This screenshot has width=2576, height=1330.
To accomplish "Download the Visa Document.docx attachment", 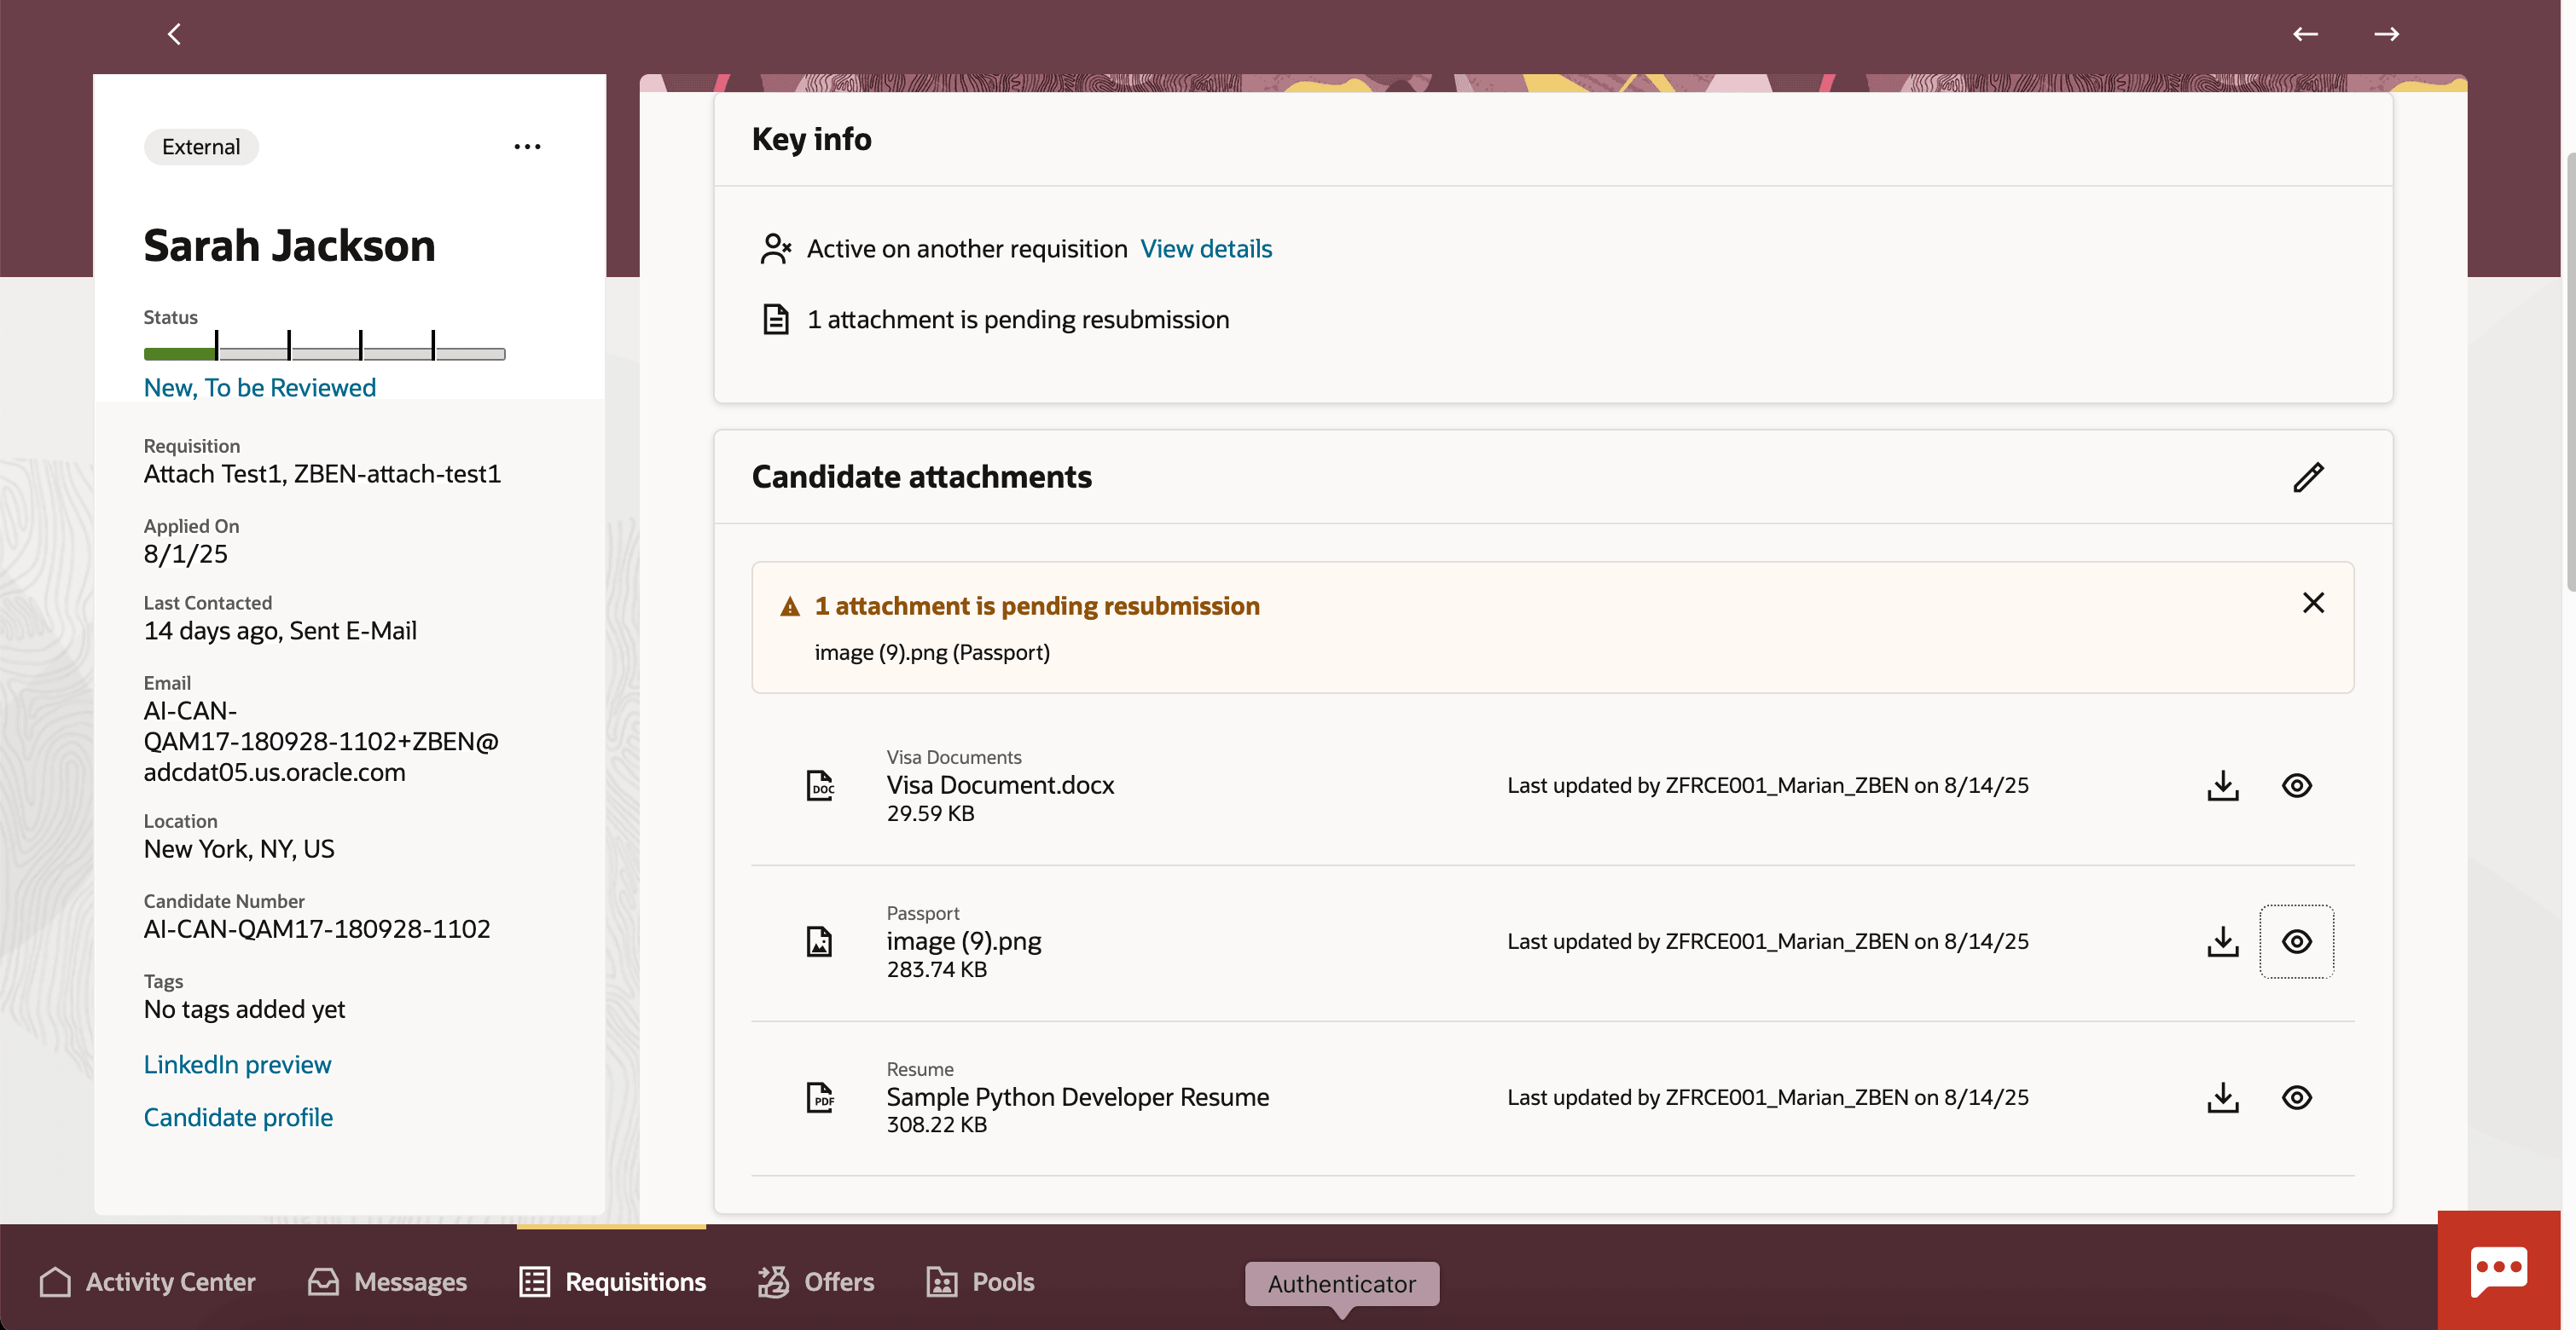I will coord(2222,785).
